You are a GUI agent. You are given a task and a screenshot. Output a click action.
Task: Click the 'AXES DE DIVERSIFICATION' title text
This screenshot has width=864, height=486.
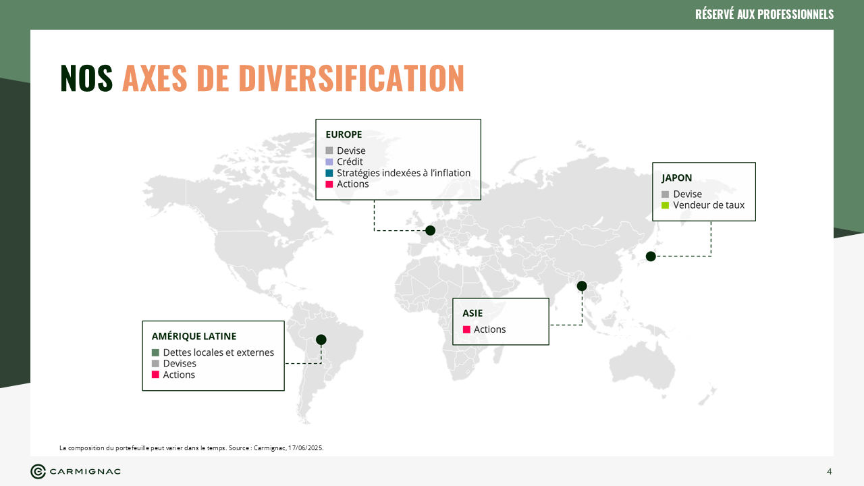point(293,78)
